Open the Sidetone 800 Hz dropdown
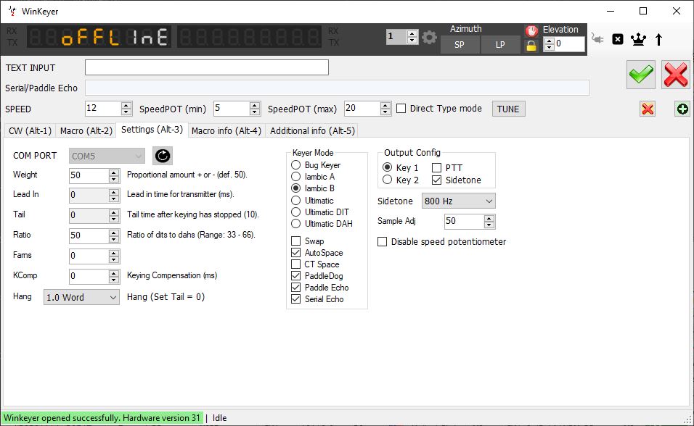 459,201
